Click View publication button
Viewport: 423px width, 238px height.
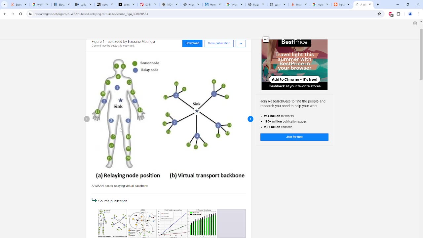(219, 43)
